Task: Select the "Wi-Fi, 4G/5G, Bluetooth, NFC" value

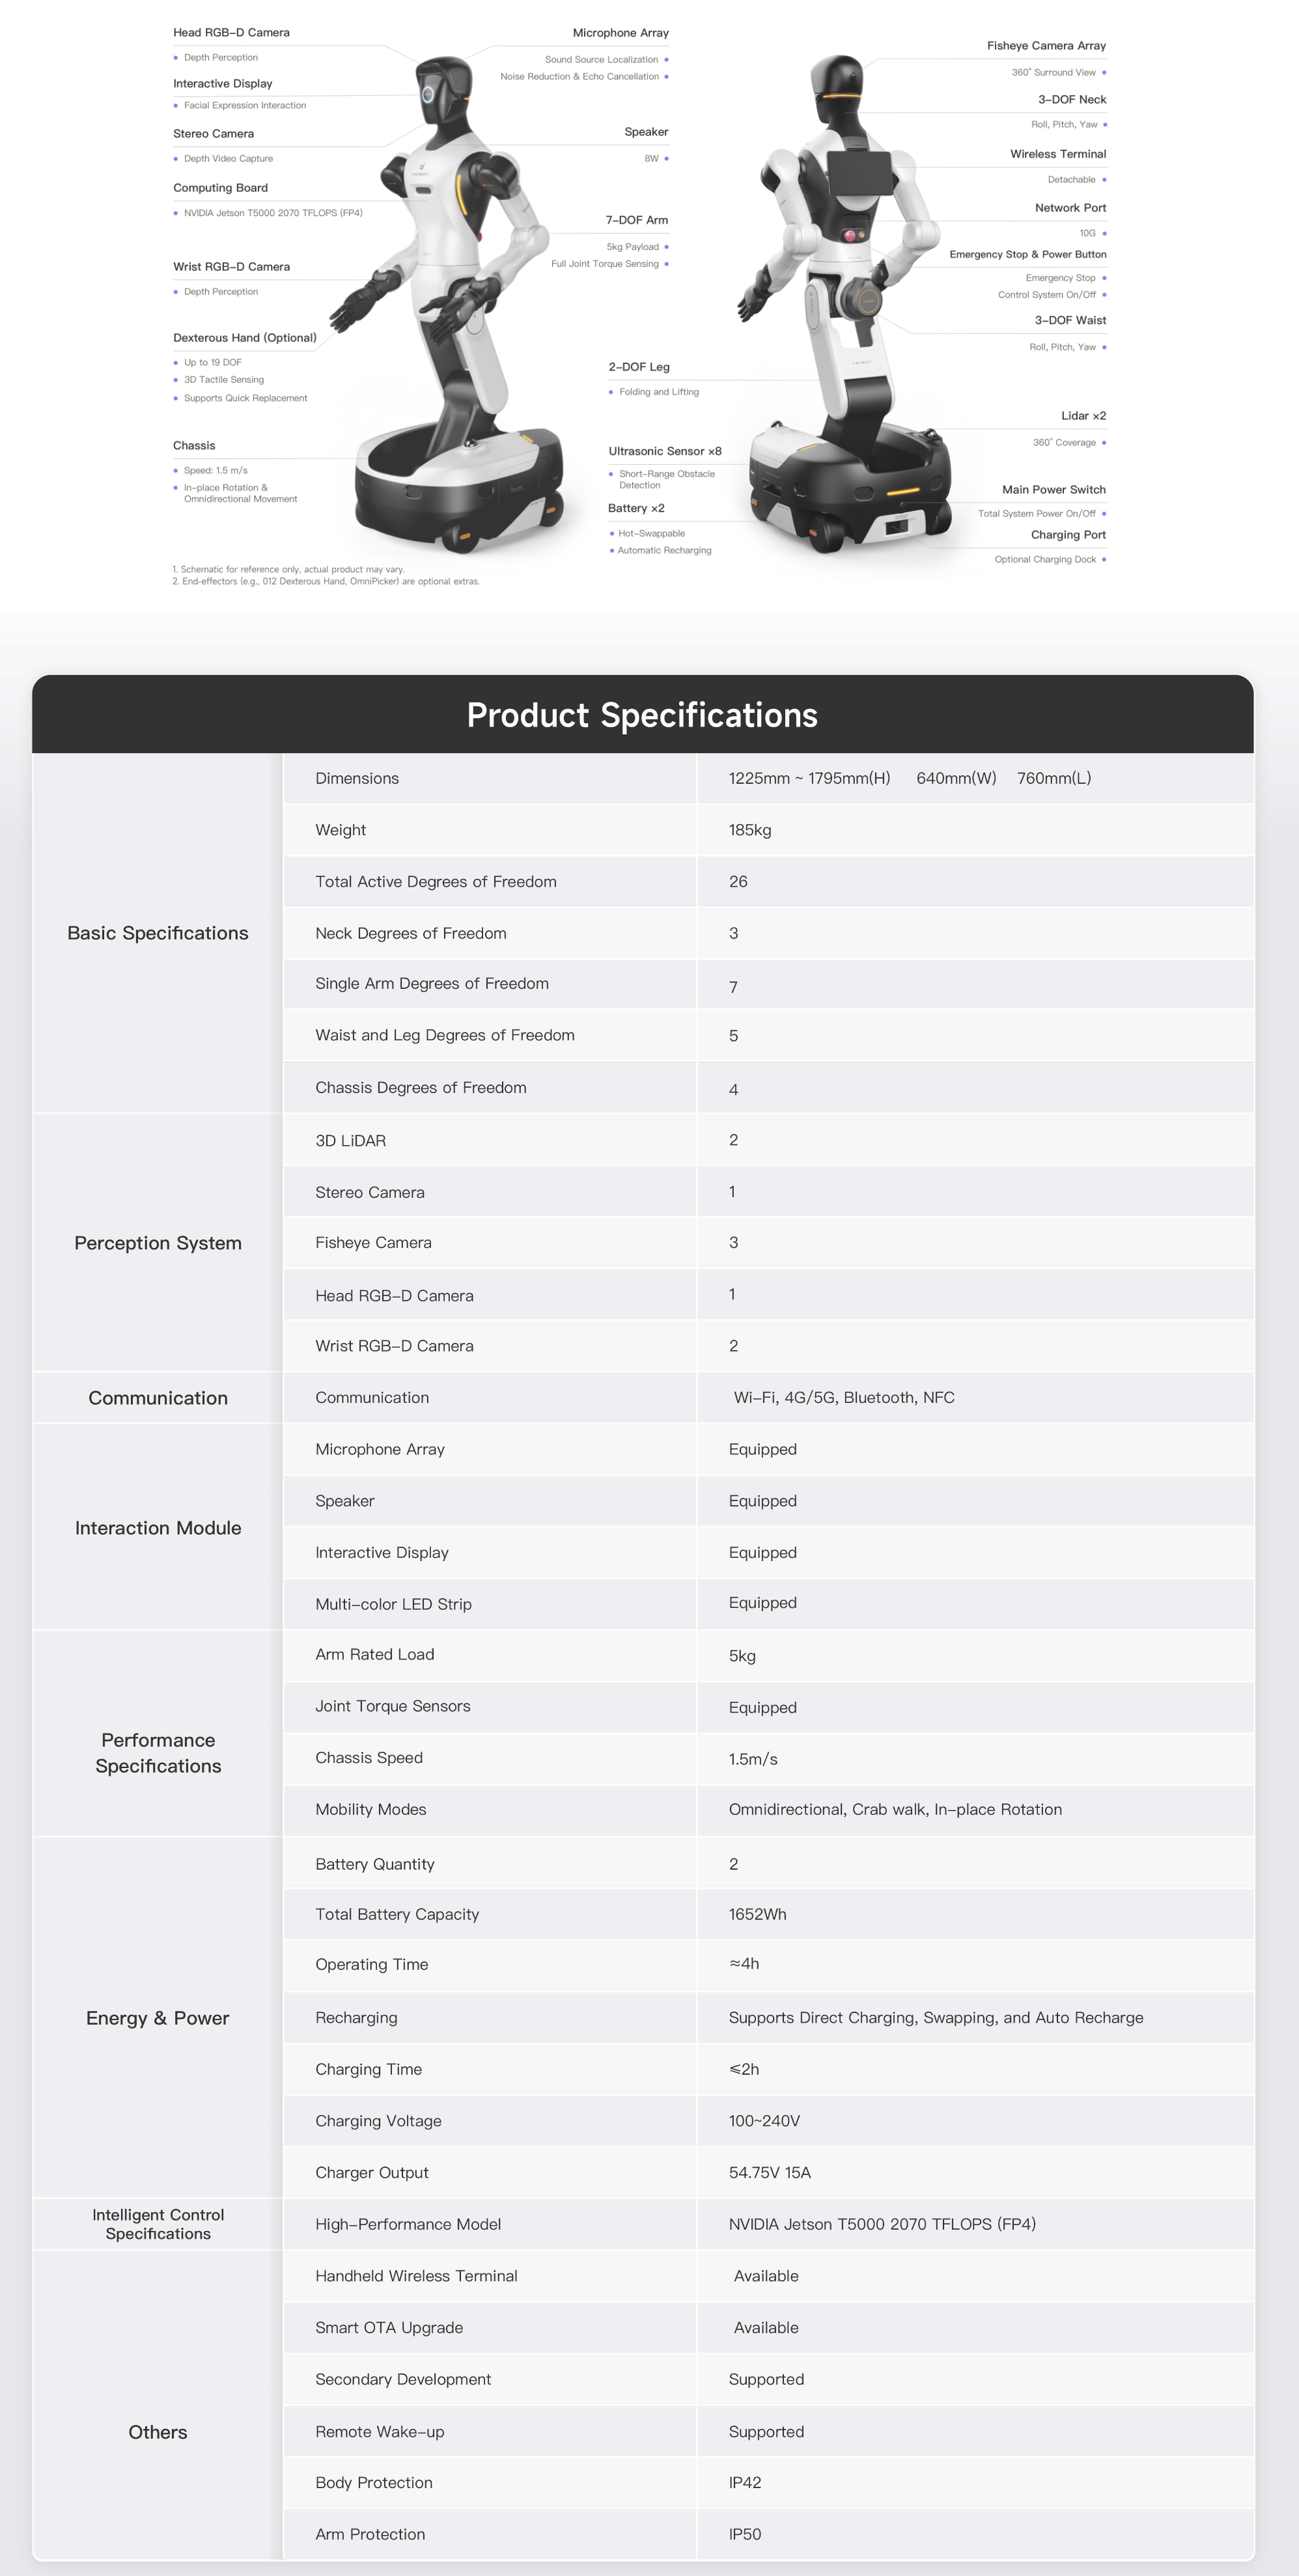Action: (844, 1398)
